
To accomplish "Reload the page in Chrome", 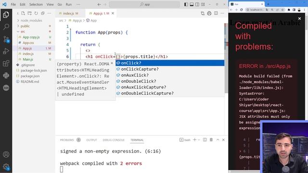I will click(x=242, y=10).
